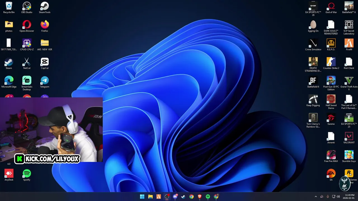Launch the FiveM desktop shortcut

(x=349, y=45)
